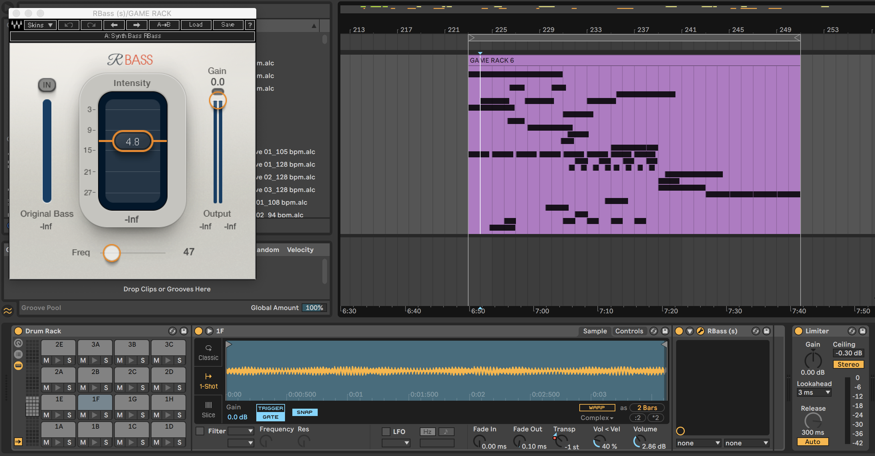Click the RBass Gain fader handle
The height and width of the screenshot is (456, 875).
[218, 100]
